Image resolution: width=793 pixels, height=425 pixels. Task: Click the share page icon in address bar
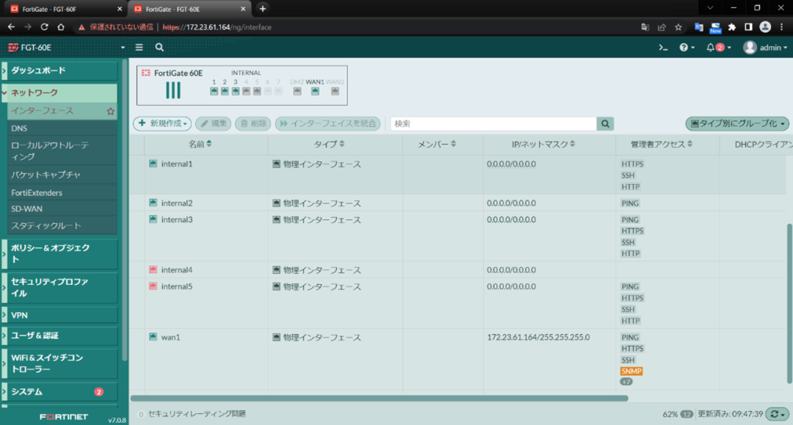[x=662, y=27]
